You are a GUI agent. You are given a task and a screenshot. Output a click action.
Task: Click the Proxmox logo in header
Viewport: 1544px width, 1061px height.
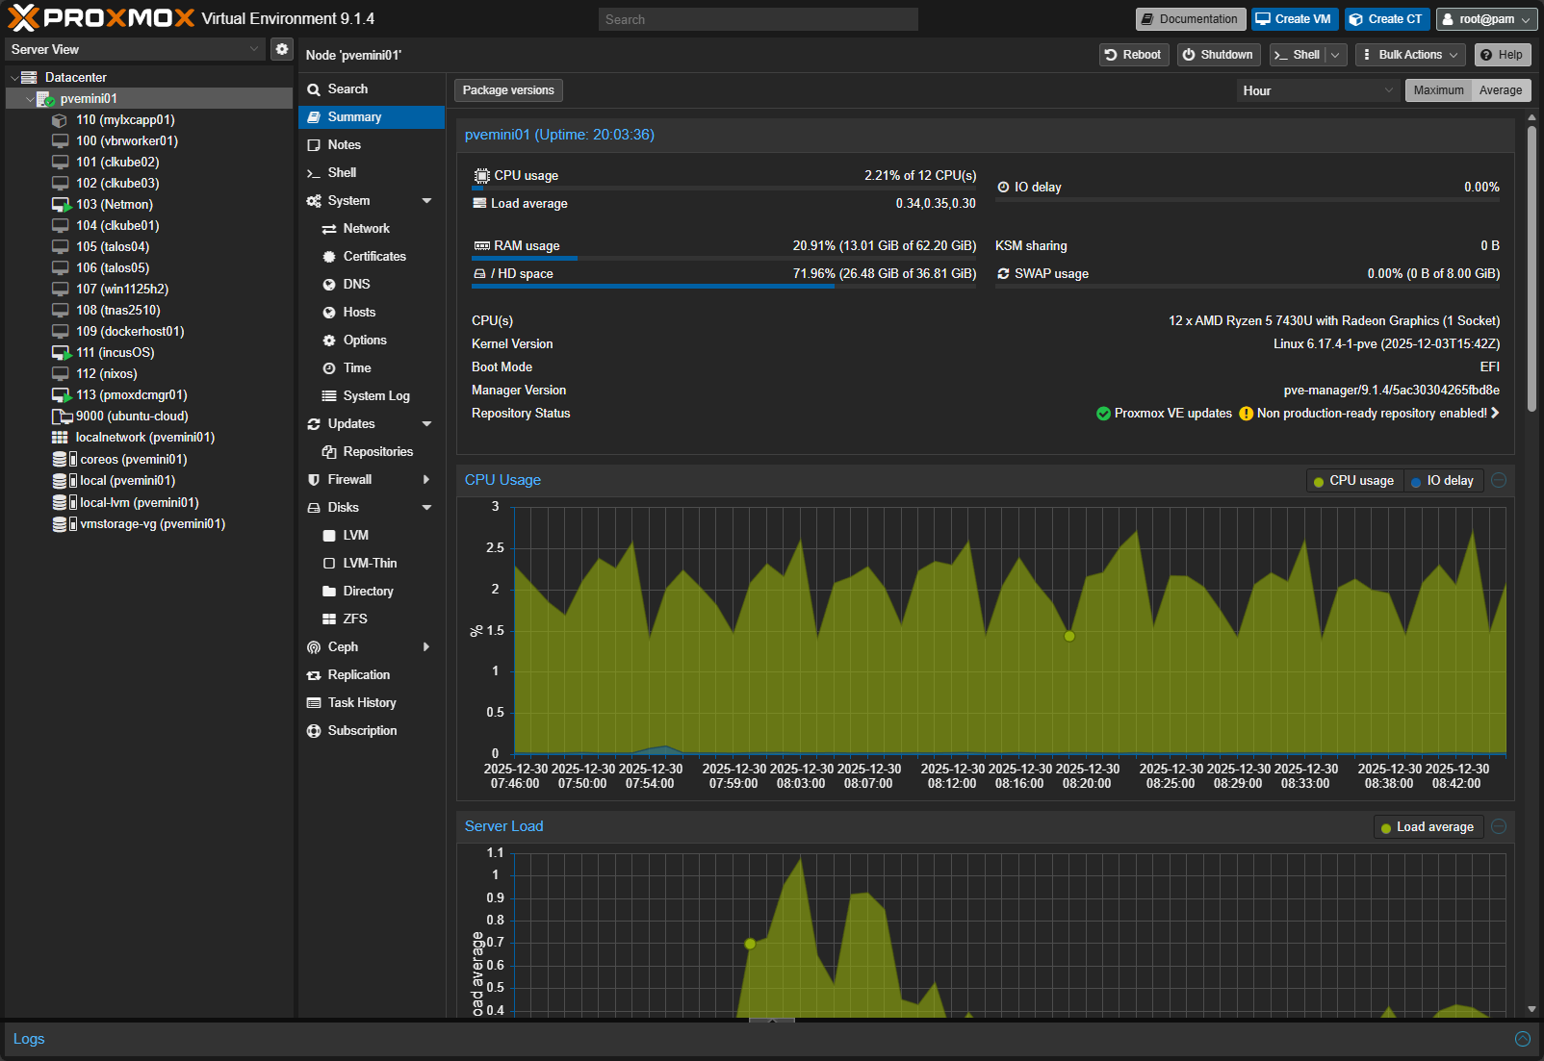click(x=101, y=18)
